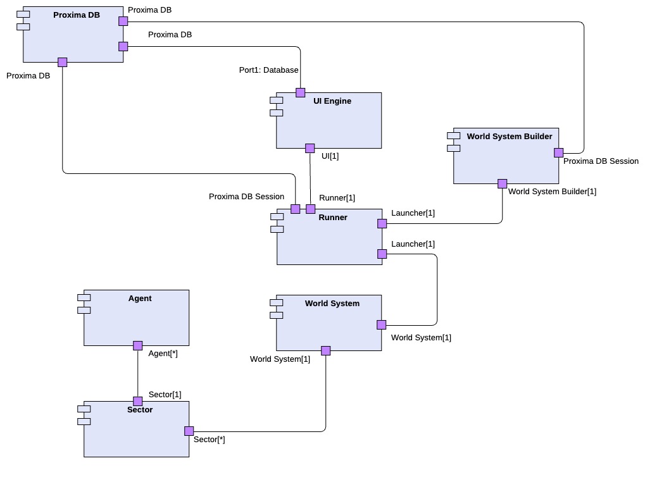664x482 pixels.
Task: Click the 'World System Builder[1]' label
Action: [x=552, y=191]
